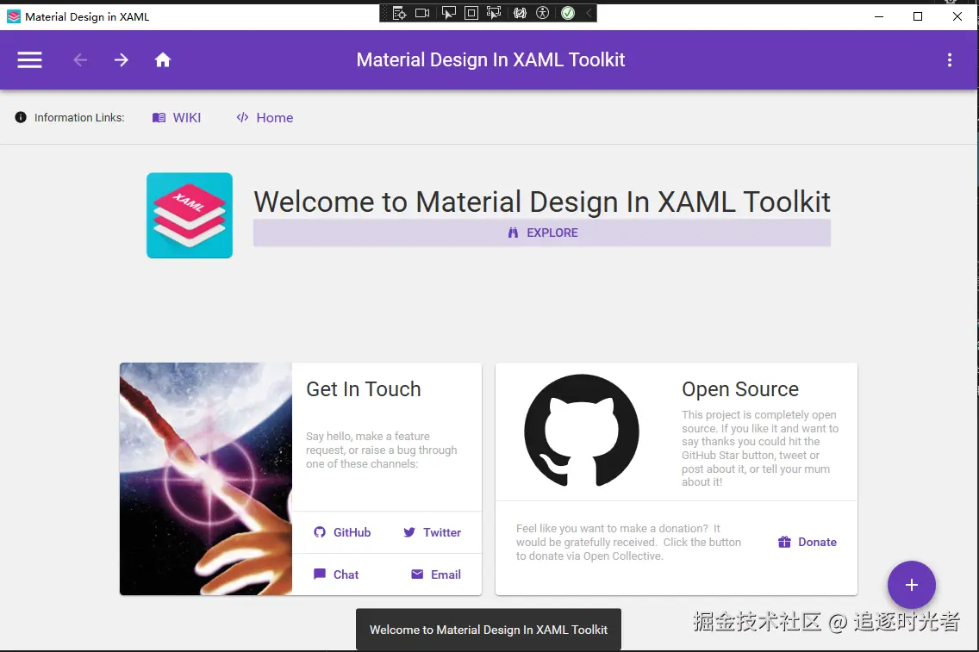Click the app icon in title bar

pyautogui.click(x=14, y=17)
